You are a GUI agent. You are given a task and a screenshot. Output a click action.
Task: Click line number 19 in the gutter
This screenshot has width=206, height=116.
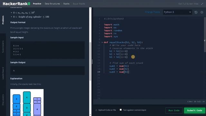click(99, 72)
